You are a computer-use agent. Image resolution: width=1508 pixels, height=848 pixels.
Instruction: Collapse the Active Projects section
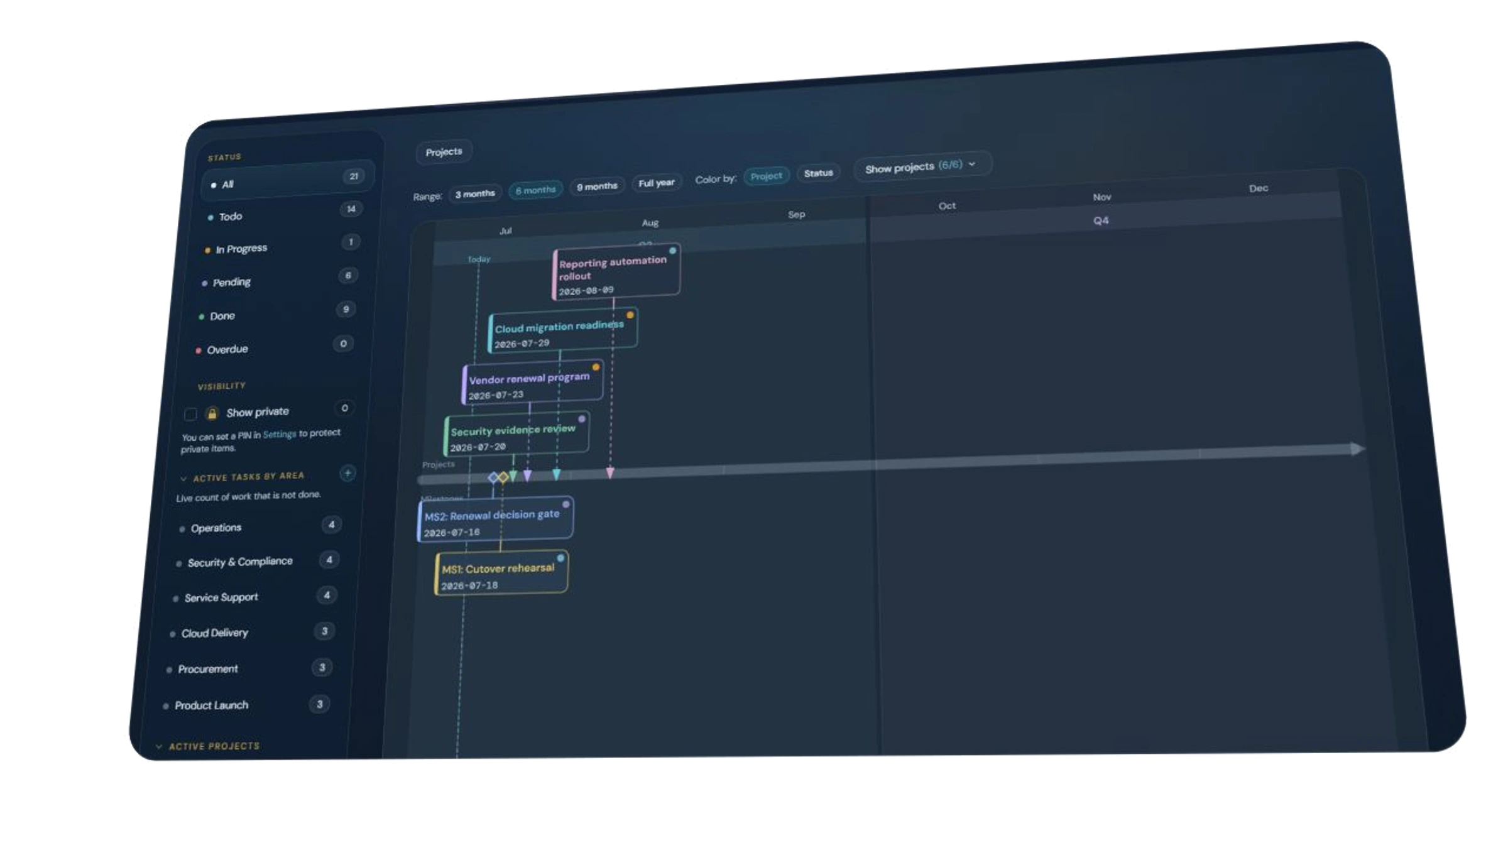click(159, 746)
